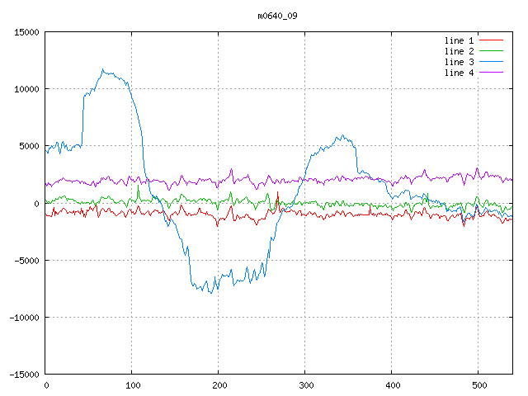Image resolution: width=528 pixels, height=396 pixels.
Task: Click the 400 x-axis tick label
Action: (x=392, y=385)
